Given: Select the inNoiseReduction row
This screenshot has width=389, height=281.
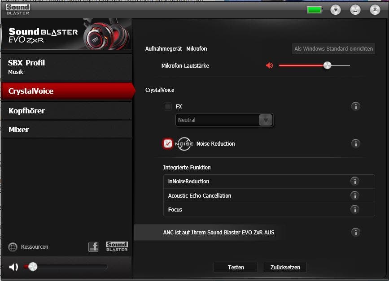Looking at the screenshot, I should 269,182.
